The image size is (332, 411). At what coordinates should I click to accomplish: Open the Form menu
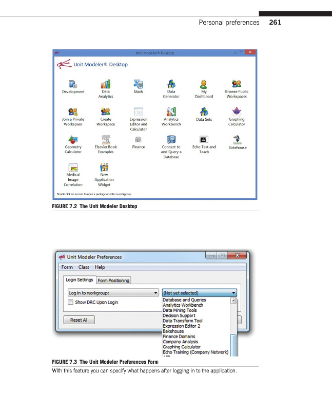tap(67, 267)
